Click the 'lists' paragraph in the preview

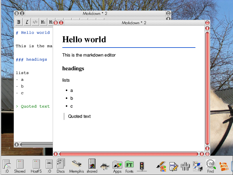tap(66, 80)
